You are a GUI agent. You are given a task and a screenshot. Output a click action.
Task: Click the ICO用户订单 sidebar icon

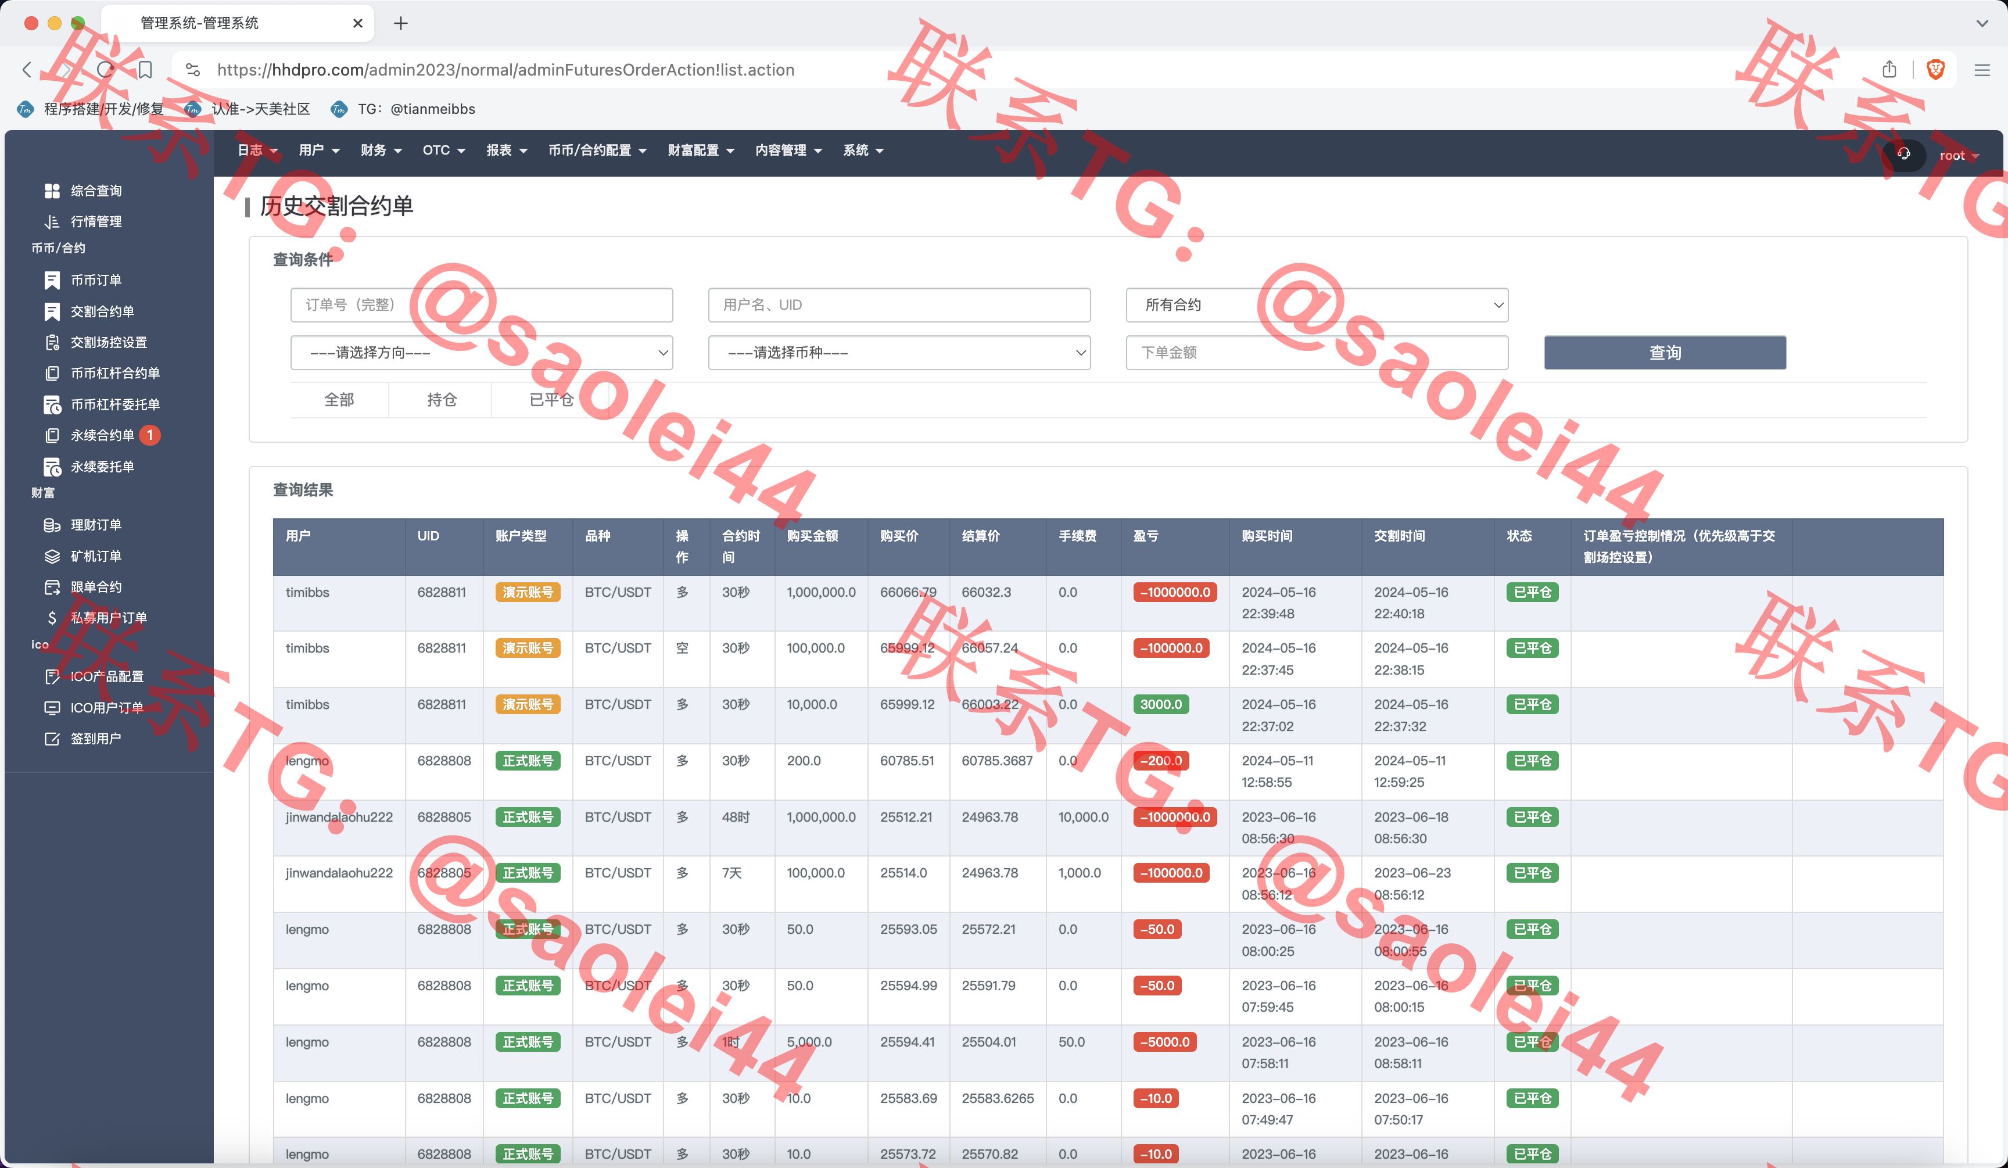coord(52,708)
